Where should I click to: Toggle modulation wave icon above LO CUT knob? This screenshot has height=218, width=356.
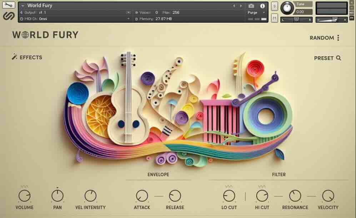(x=229, y=187)
